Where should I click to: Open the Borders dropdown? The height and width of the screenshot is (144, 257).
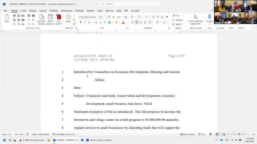[167, 22]
